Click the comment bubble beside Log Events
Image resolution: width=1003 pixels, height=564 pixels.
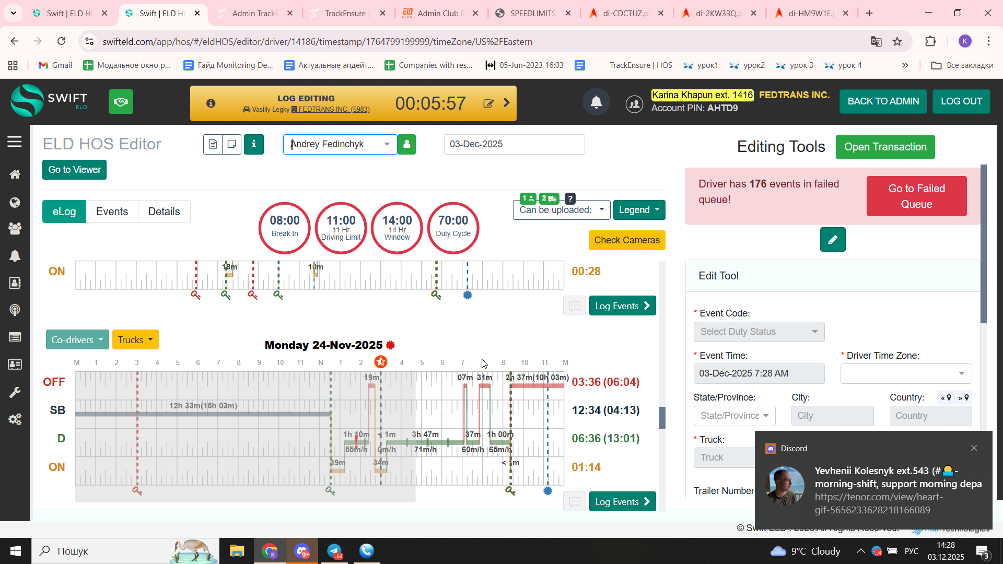pyautogui.click(x=574, y=306)
